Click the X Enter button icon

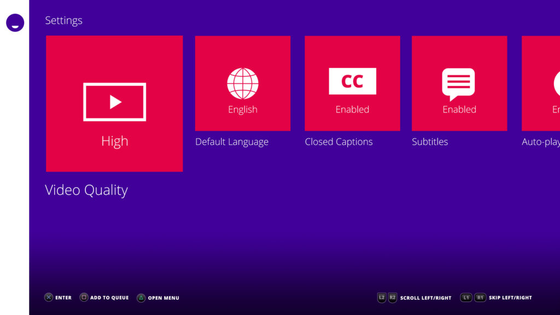tap(48, 297)
